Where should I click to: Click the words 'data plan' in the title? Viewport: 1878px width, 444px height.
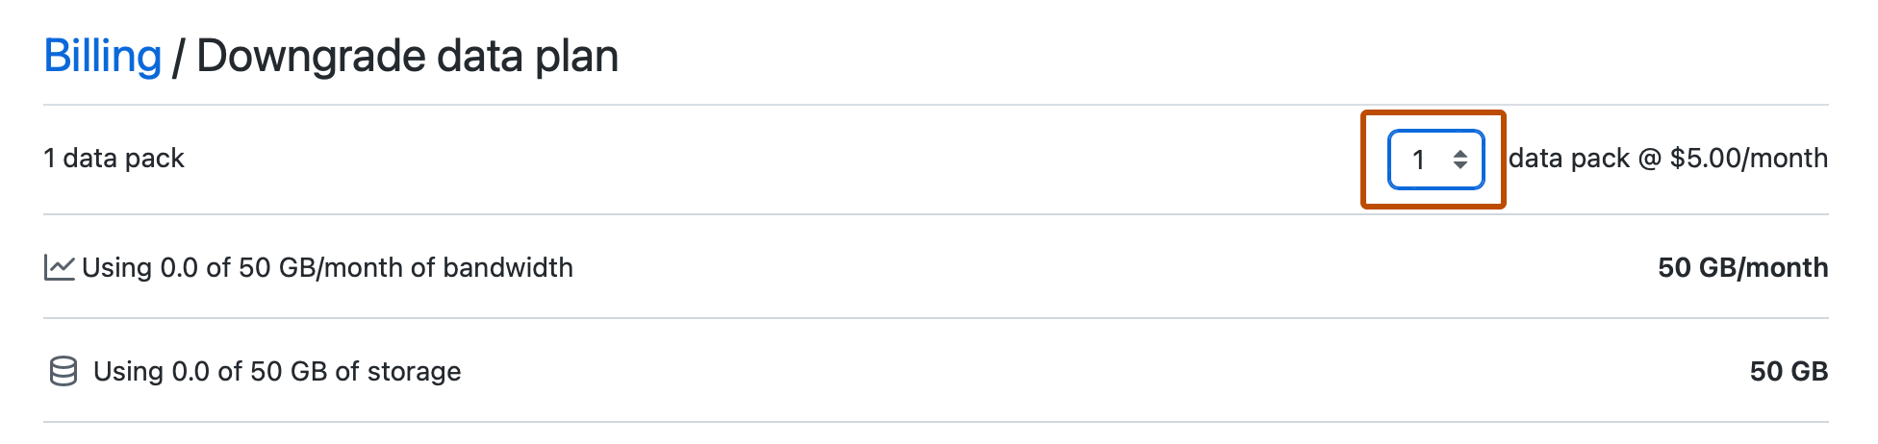click(x=527, y=56)
